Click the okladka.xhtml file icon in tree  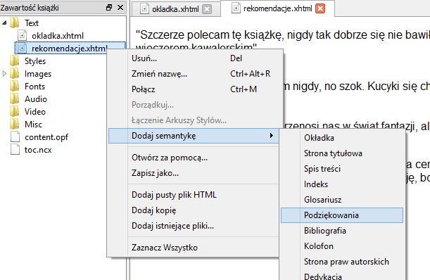pyautogui.click(x=22, y=35)
